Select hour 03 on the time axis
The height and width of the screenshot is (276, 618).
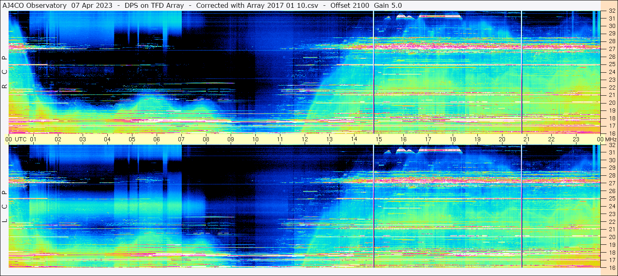click(x=83, y=139)
